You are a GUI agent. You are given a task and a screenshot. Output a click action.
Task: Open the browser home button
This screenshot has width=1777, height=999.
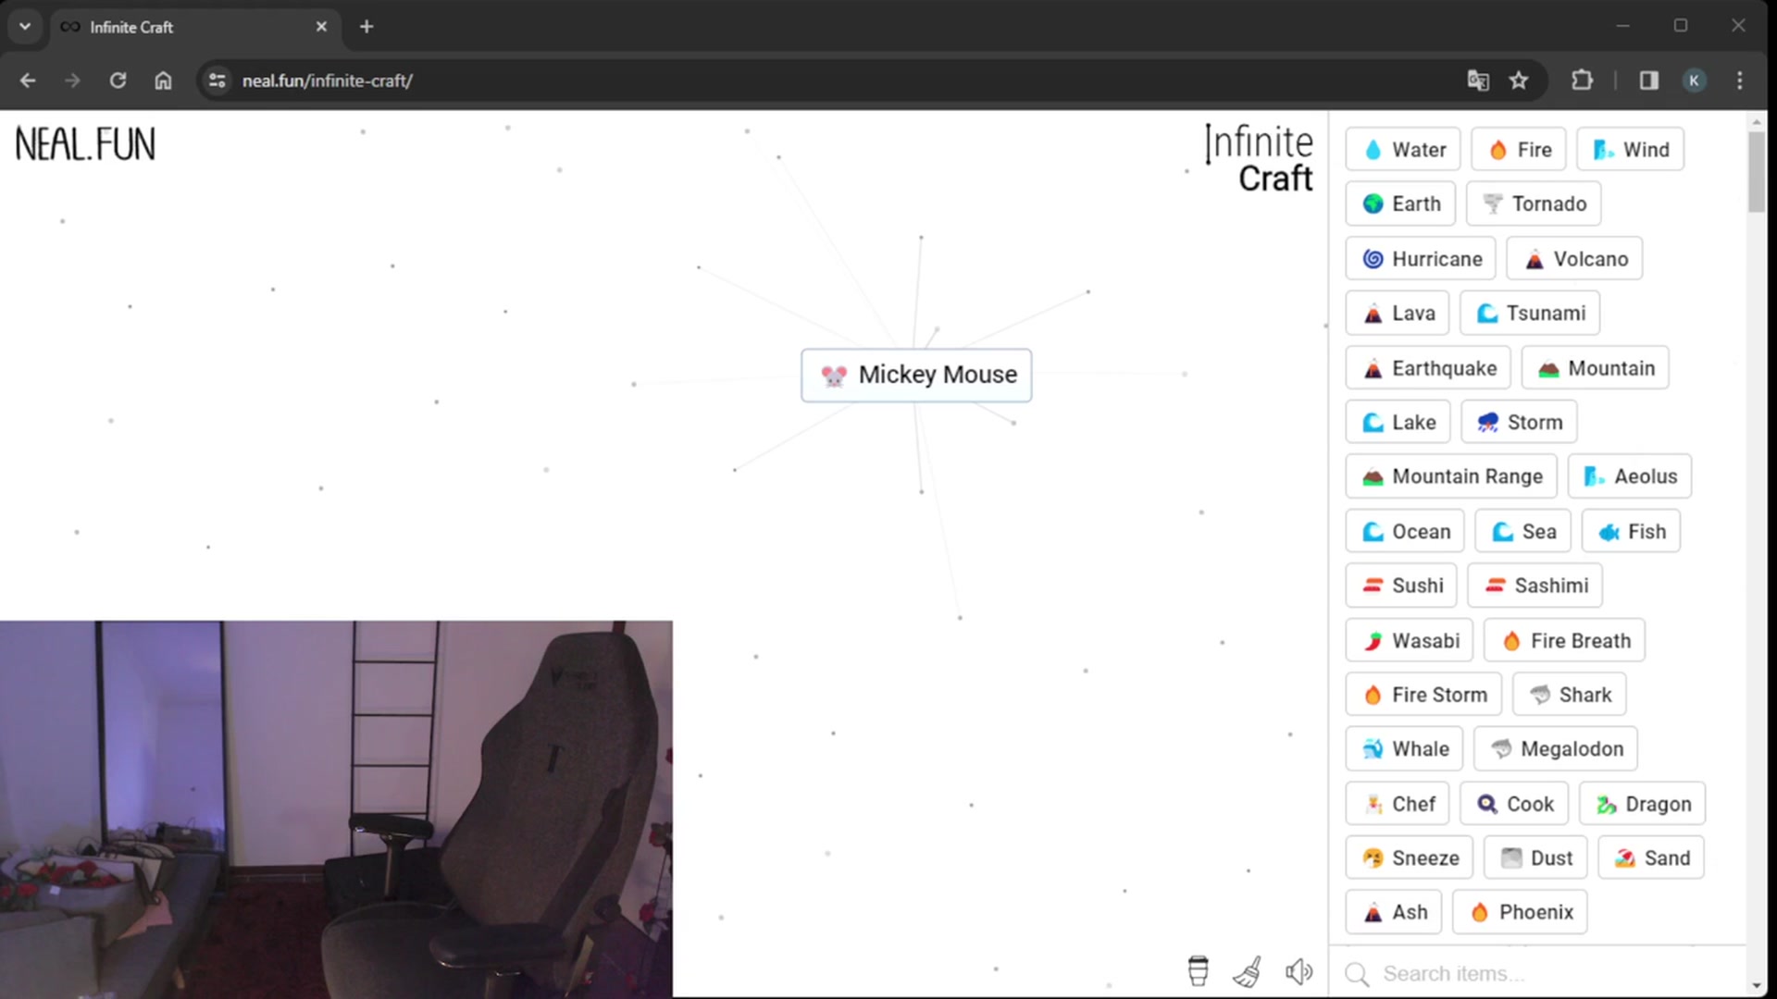163,80
